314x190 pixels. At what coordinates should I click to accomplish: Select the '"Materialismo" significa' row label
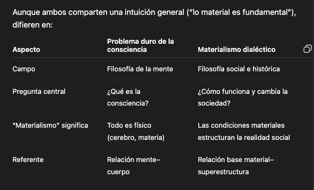(x=50, y=125)
